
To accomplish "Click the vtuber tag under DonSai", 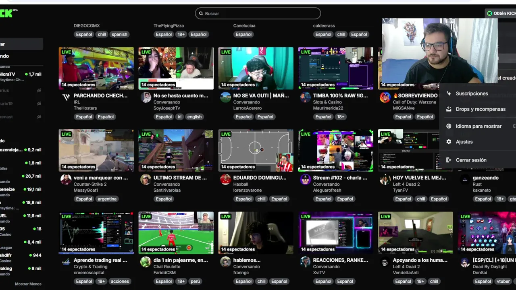I will tap(504, 282).
